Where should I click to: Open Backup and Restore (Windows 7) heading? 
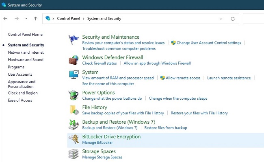tap(119, 122)
